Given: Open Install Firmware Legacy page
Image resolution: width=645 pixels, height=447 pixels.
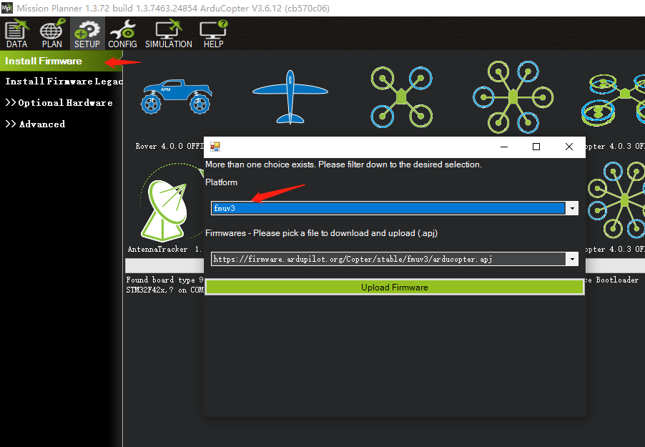Looking at the screenshot, I should click(x=64, y=82).
